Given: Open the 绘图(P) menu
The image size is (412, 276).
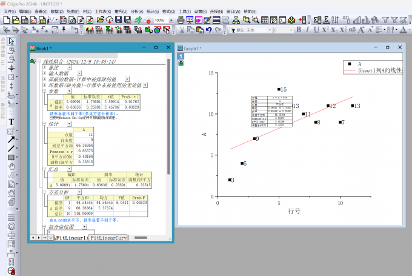Looking at the screenshot, I should click(x=73, y=12).
